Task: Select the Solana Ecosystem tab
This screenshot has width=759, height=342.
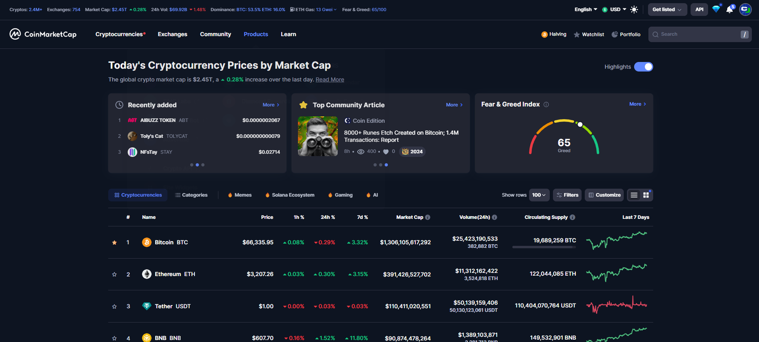Action: (290, 195)
